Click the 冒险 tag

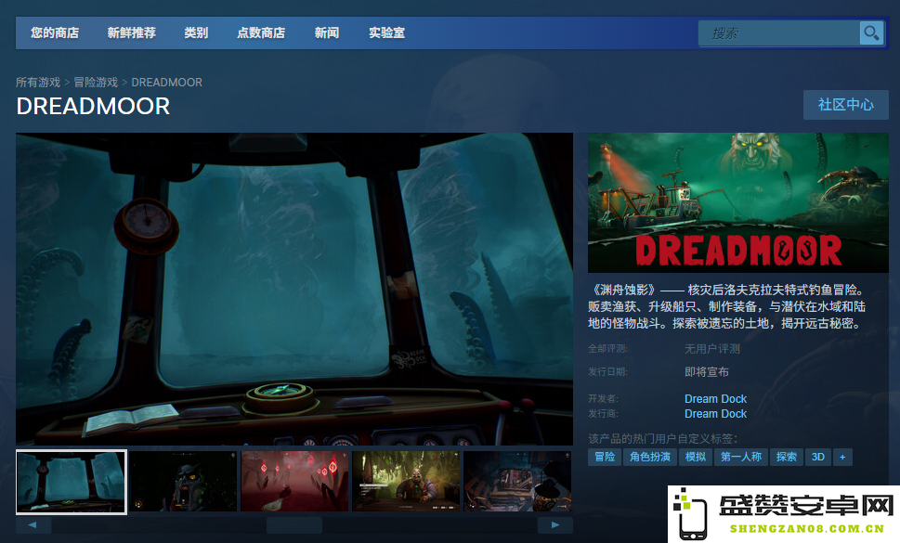point(605,457)
